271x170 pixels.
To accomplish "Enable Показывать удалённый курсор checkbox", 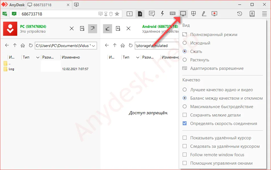I will coord(185,138).
